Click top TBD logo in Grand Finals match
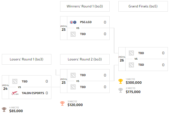This screenshot has width=170, height=115. (131, 53)
